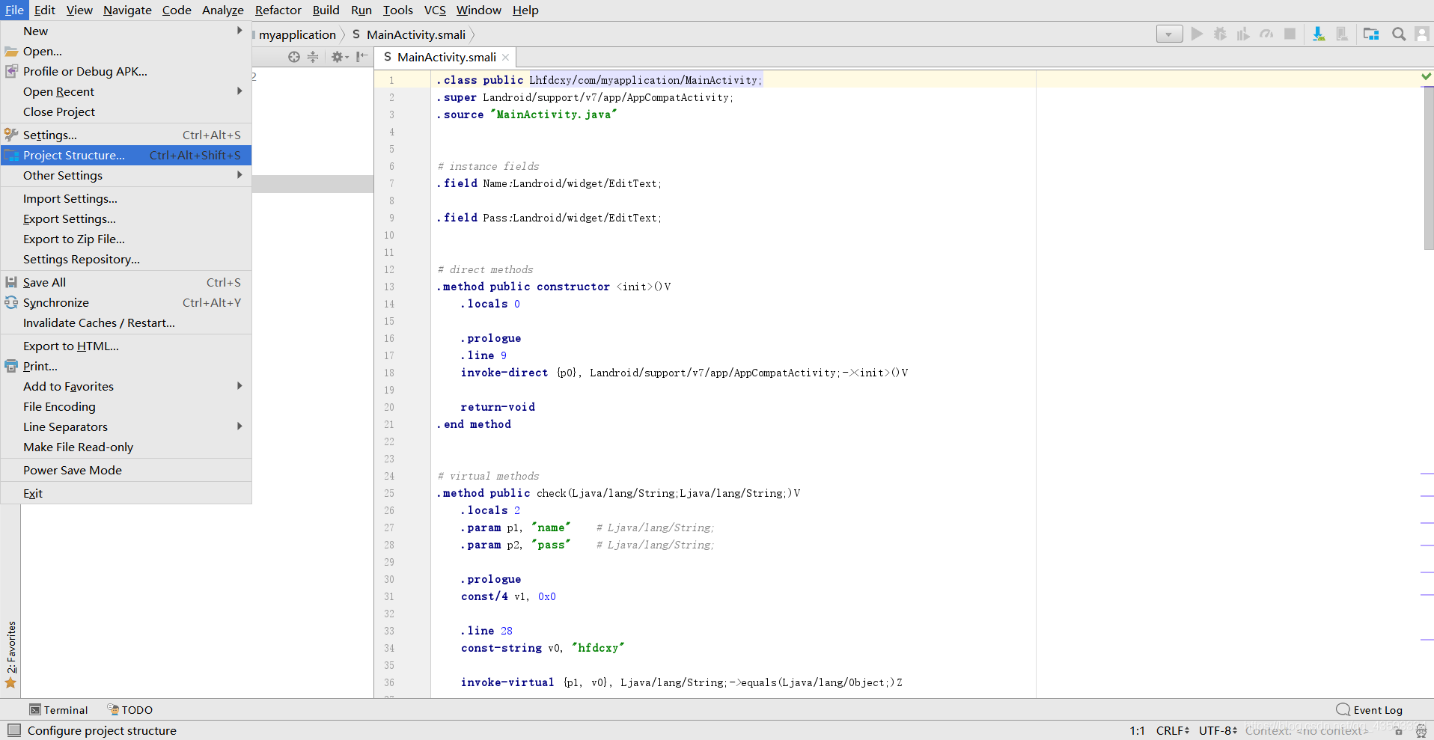Image resolution: width=1434 pixels, height=740 pixels.
Task: Click the editor vertical scrollbar
Action: pos(1428,168)
